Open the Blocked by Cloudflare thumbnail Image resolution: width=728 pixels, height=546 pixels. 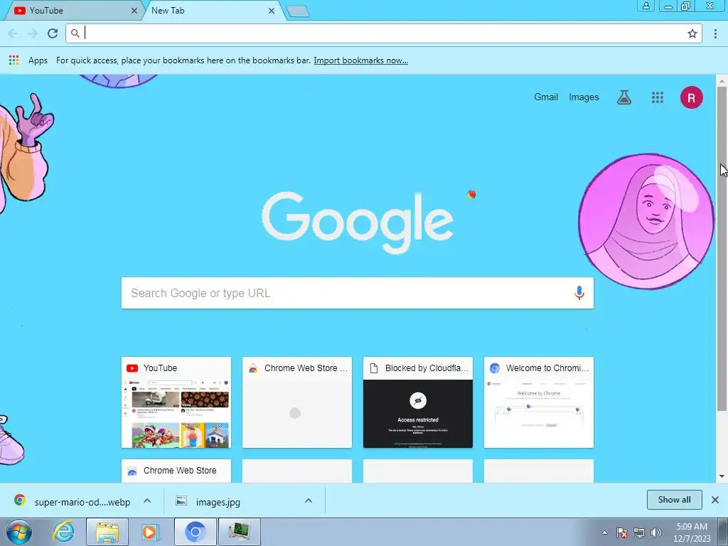418,402
